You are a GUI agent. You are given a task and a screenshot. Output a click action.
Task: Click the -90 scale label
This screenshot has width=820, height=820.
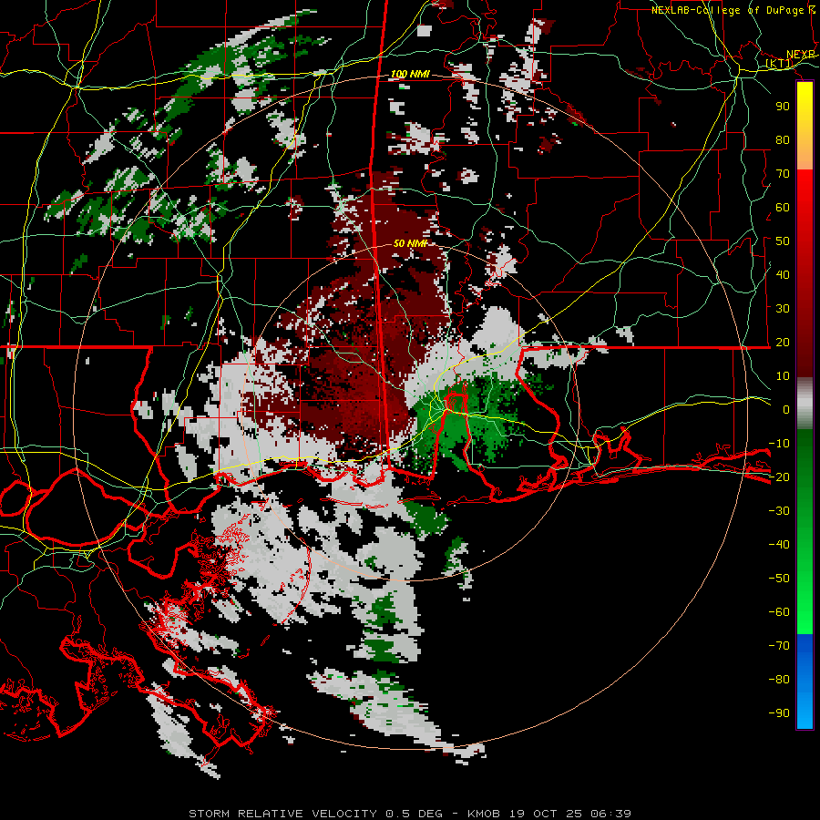coord(779,713)
